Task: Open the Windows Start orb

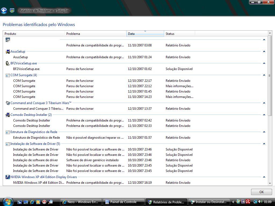Action: 8,202
